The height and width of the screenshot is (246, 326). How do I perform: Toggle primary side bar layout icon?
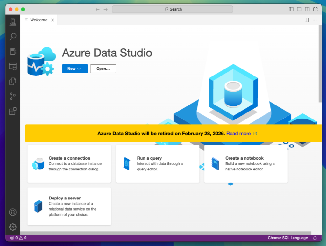coord(291,9)
